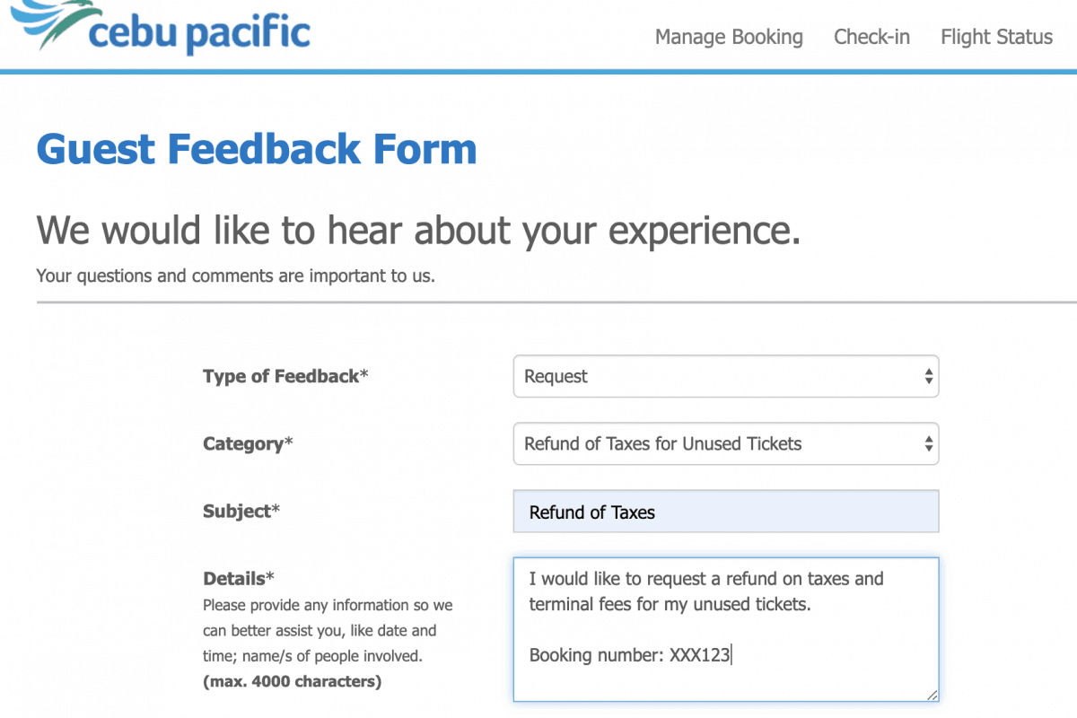Go to the Check-in page

871,37
